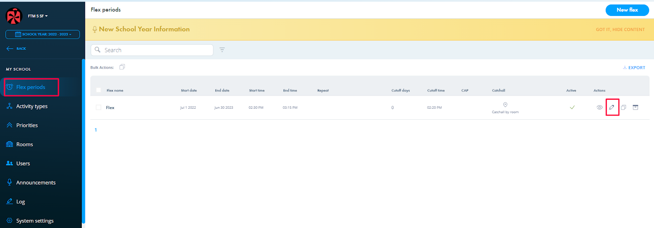Sort by End date column
Image resolution: width=654 pixels, height=228 pixels.
pyautogui.click(x=222, y=91)
